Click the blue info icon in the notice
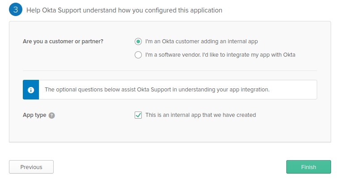Image resolution: width=340 pixels, height=182 pixels. [31, 90]
